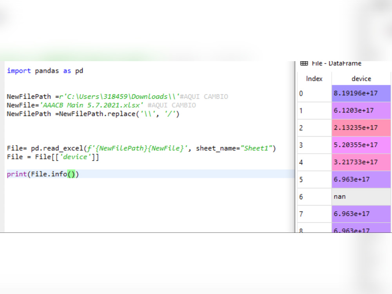Click row index 7

pos(314,214)
